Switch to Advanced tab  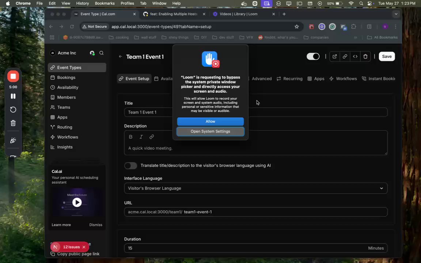259,79
